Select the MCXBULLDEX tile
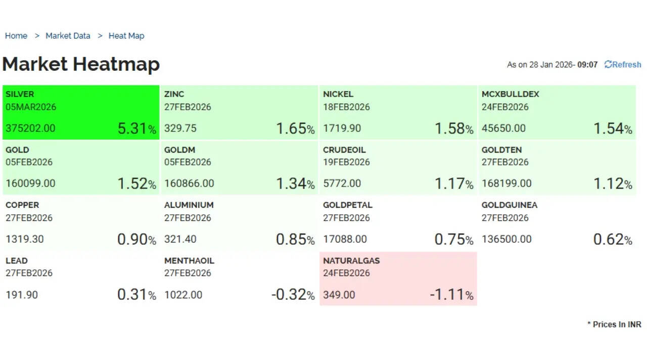647x364 pixels. click(557, 112)
